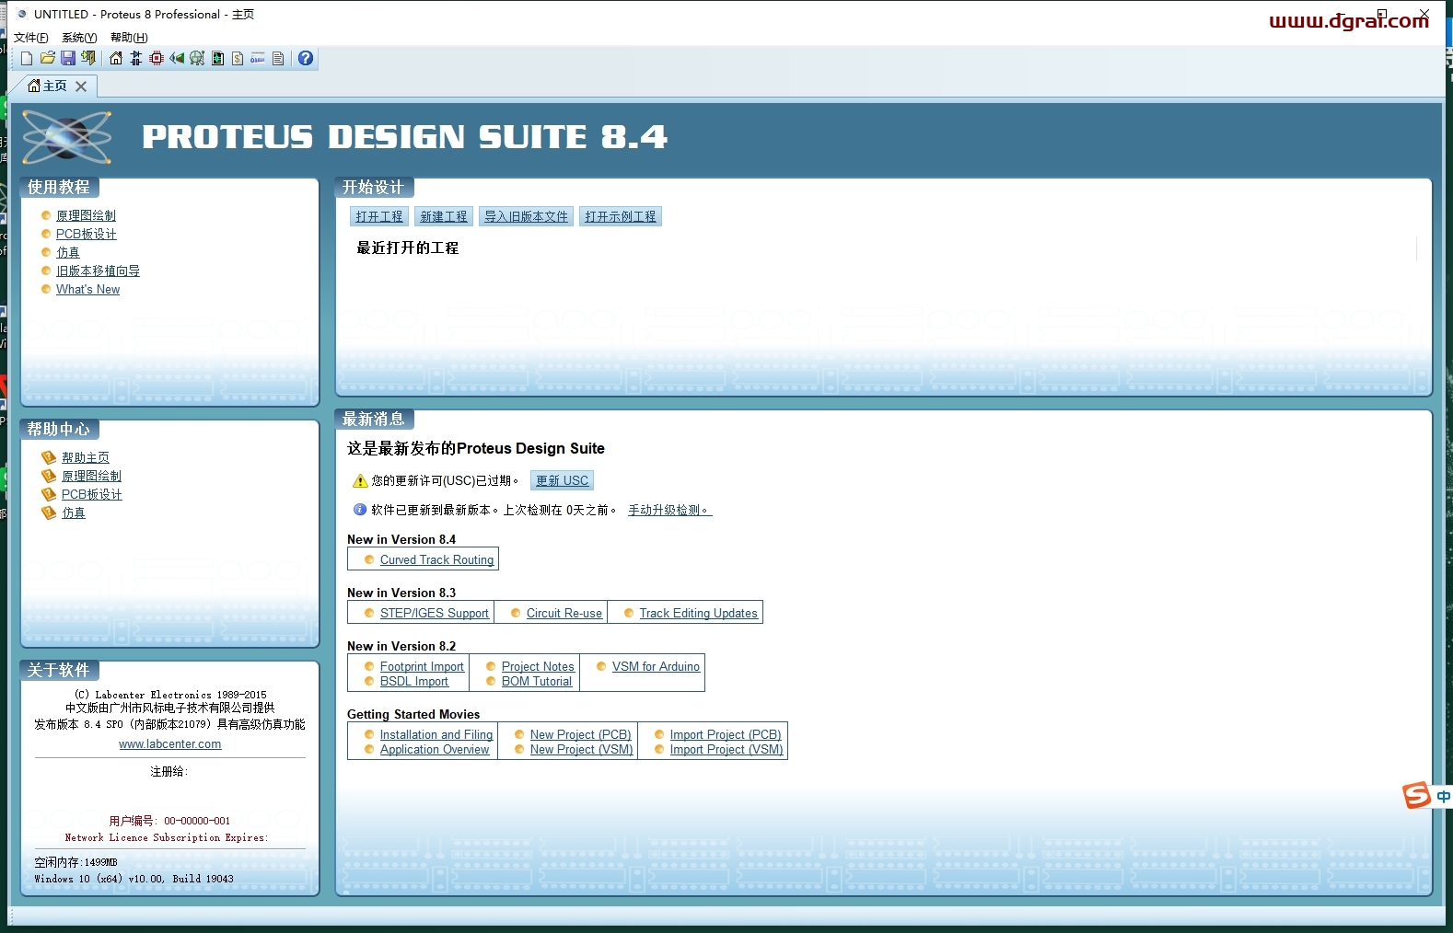Open PCB板设计 help center link
Viewport: 1453px width, 933px height.
pyautogui.click(x=92, y=494)
